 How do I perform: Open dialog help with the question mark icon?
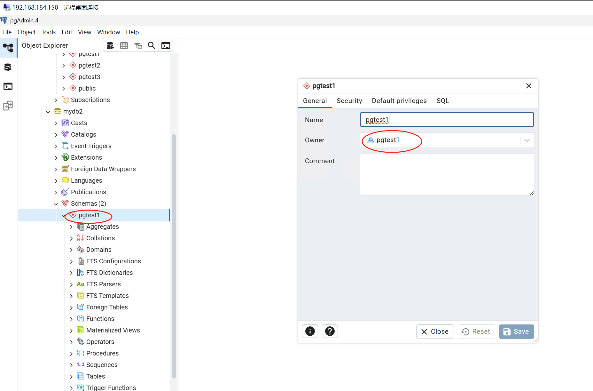click(x=330, y=331)
